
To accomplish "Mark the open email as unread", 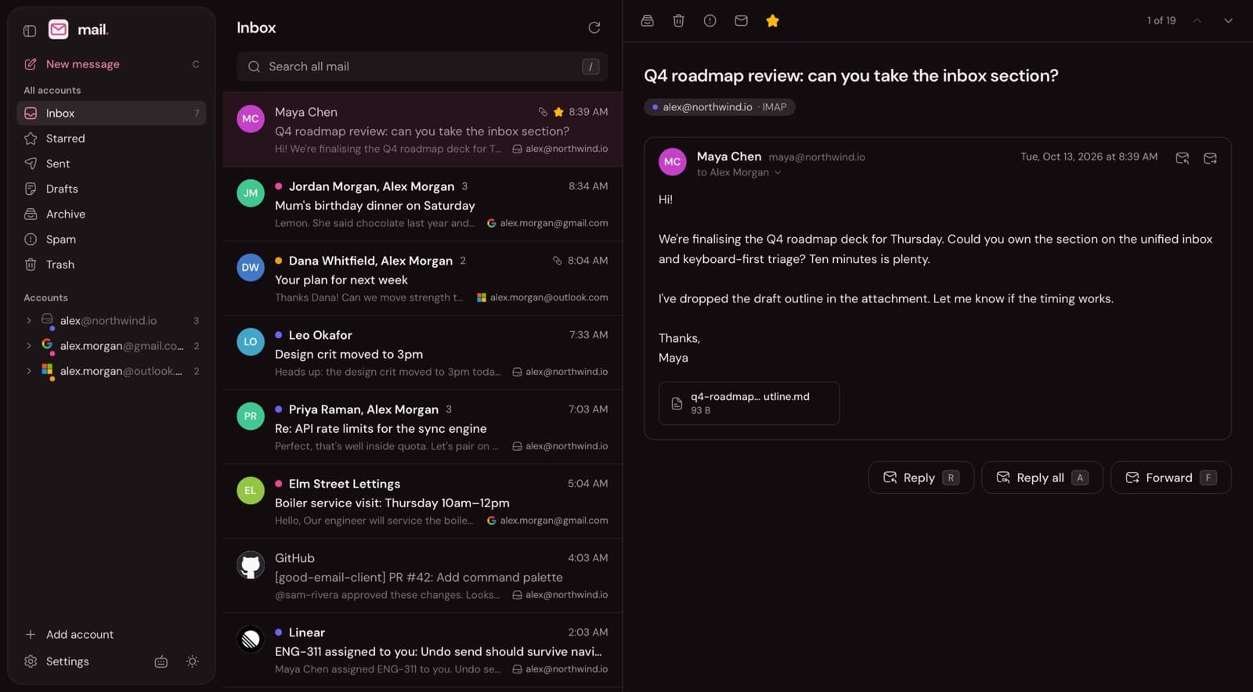I will point(741,21).
